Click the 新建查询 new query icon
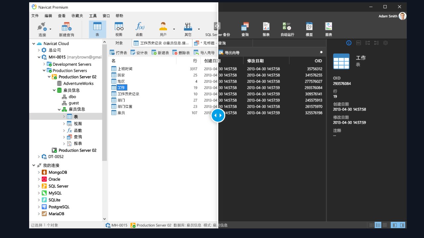Image resolution: width=424 pixels, height=238 pixels. pos(66,29)
